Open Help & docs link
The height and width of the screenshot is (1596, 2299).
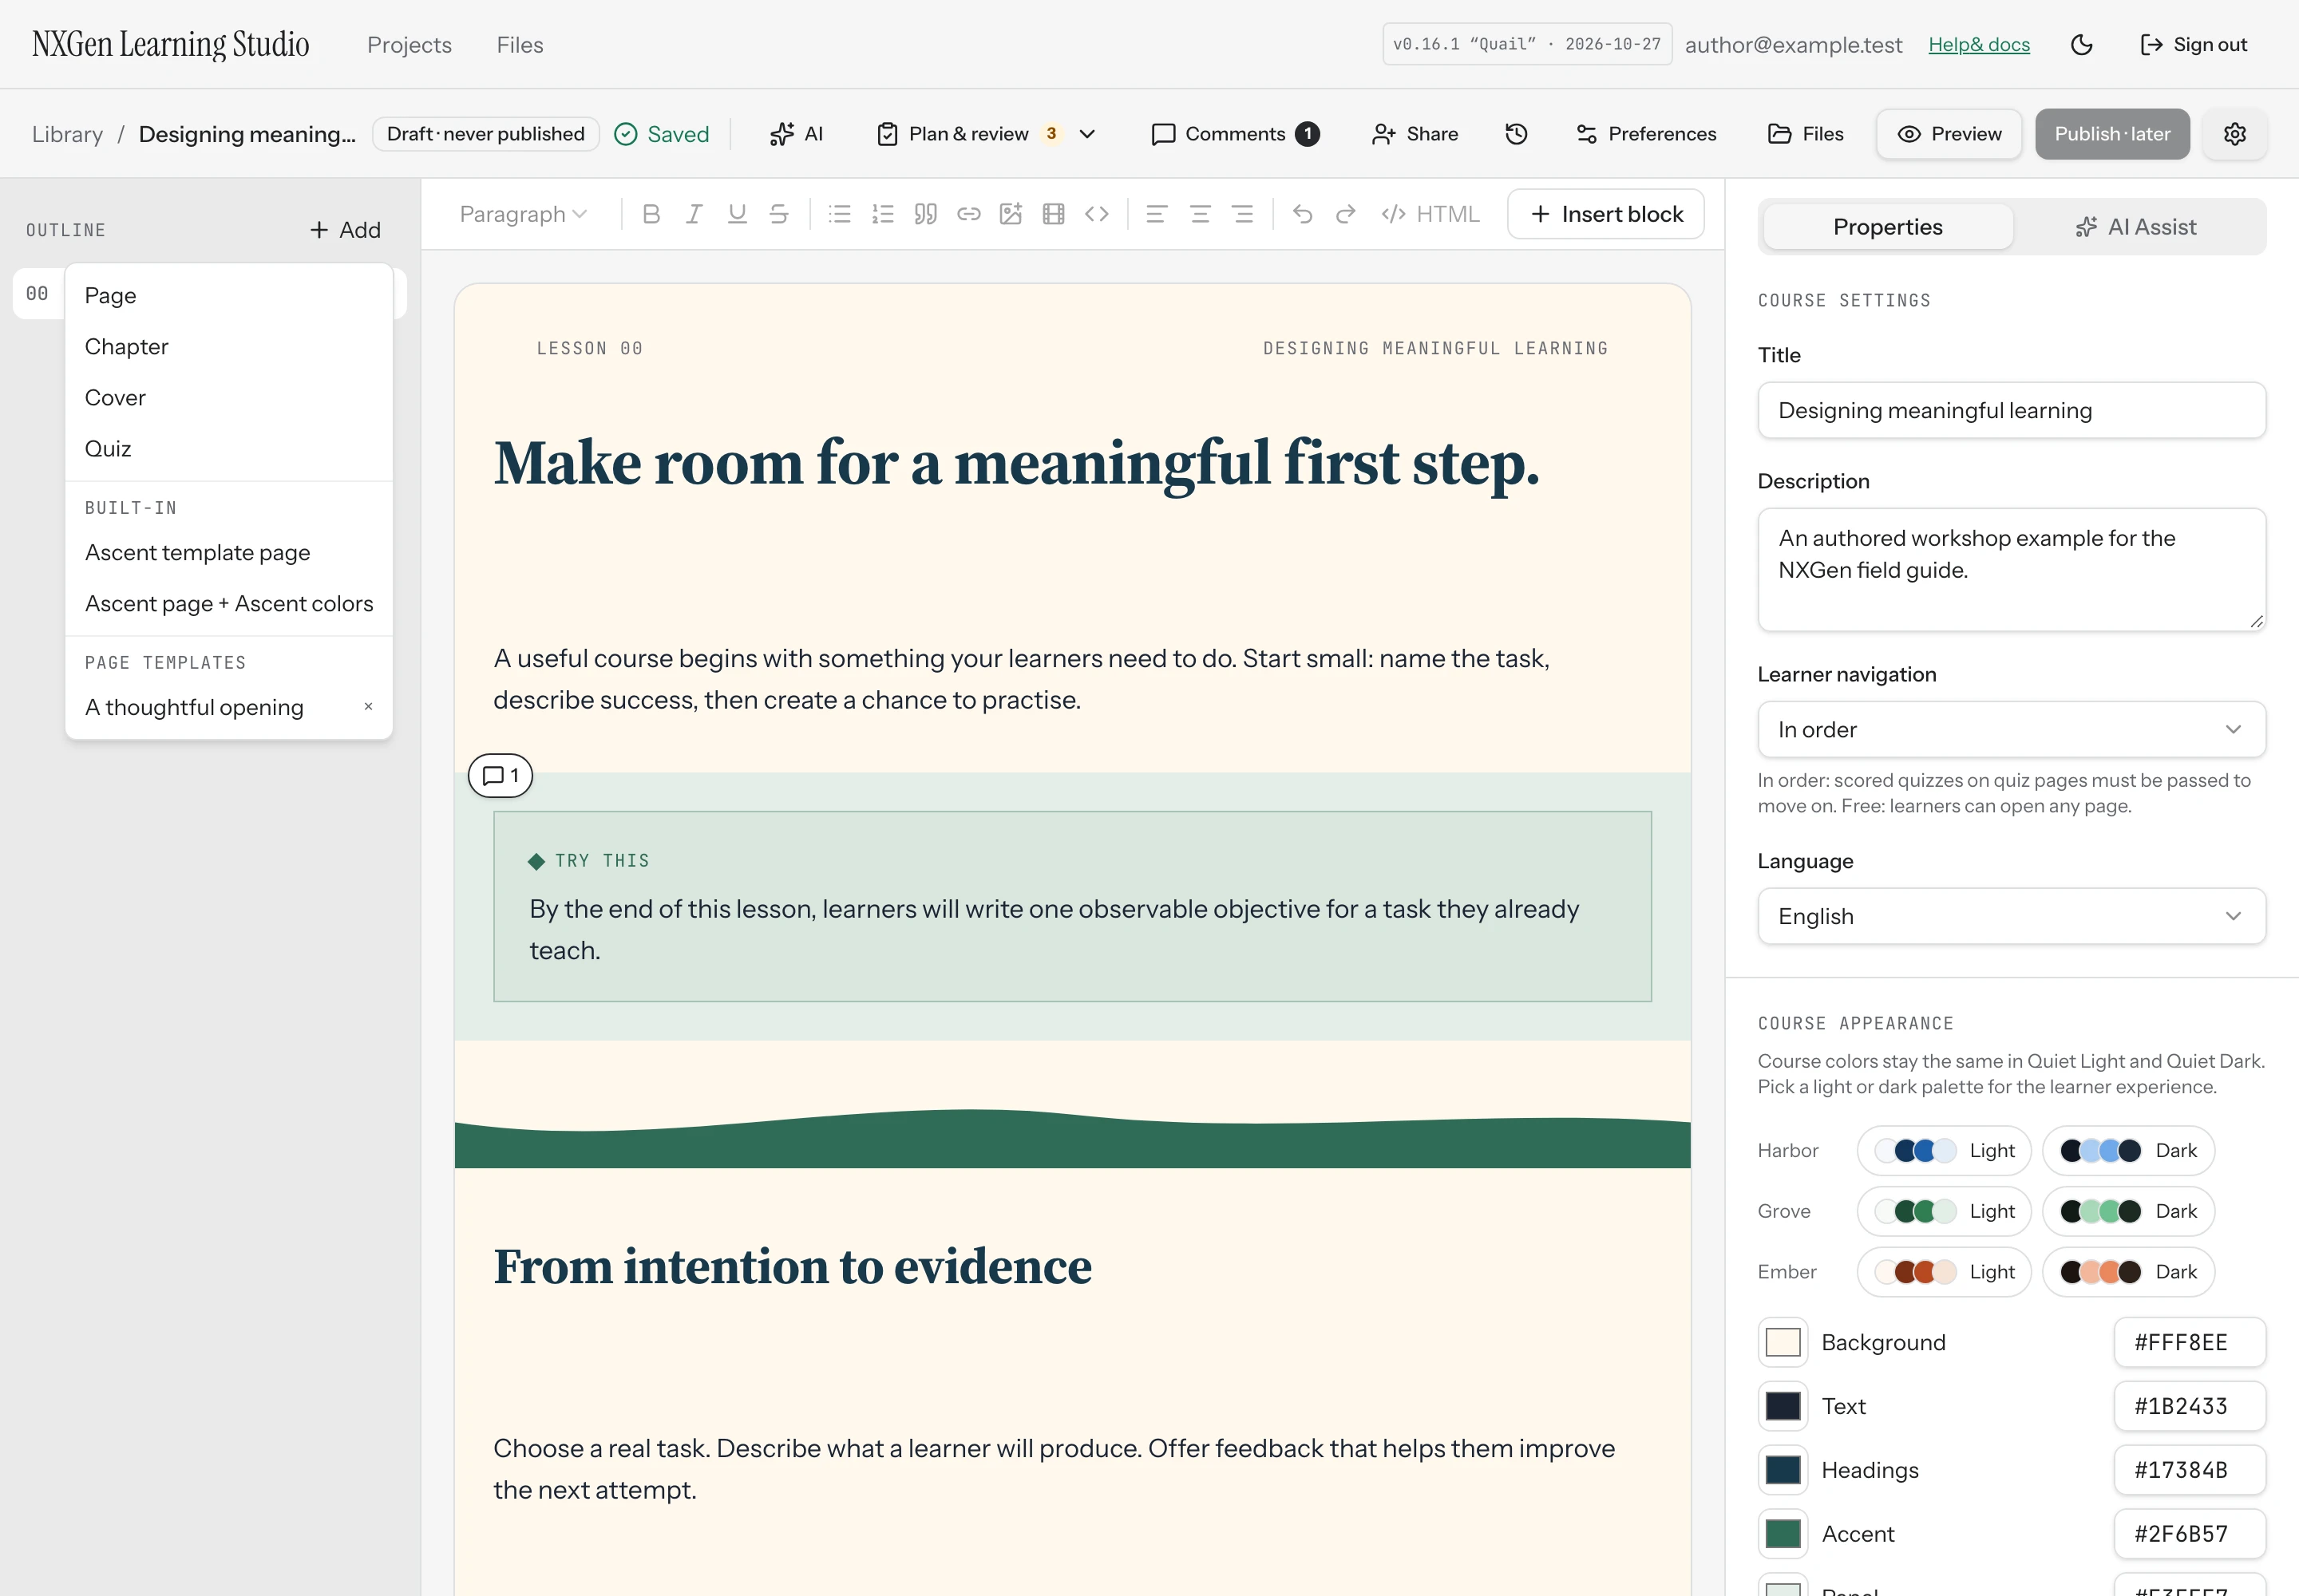click(1979, 45)
